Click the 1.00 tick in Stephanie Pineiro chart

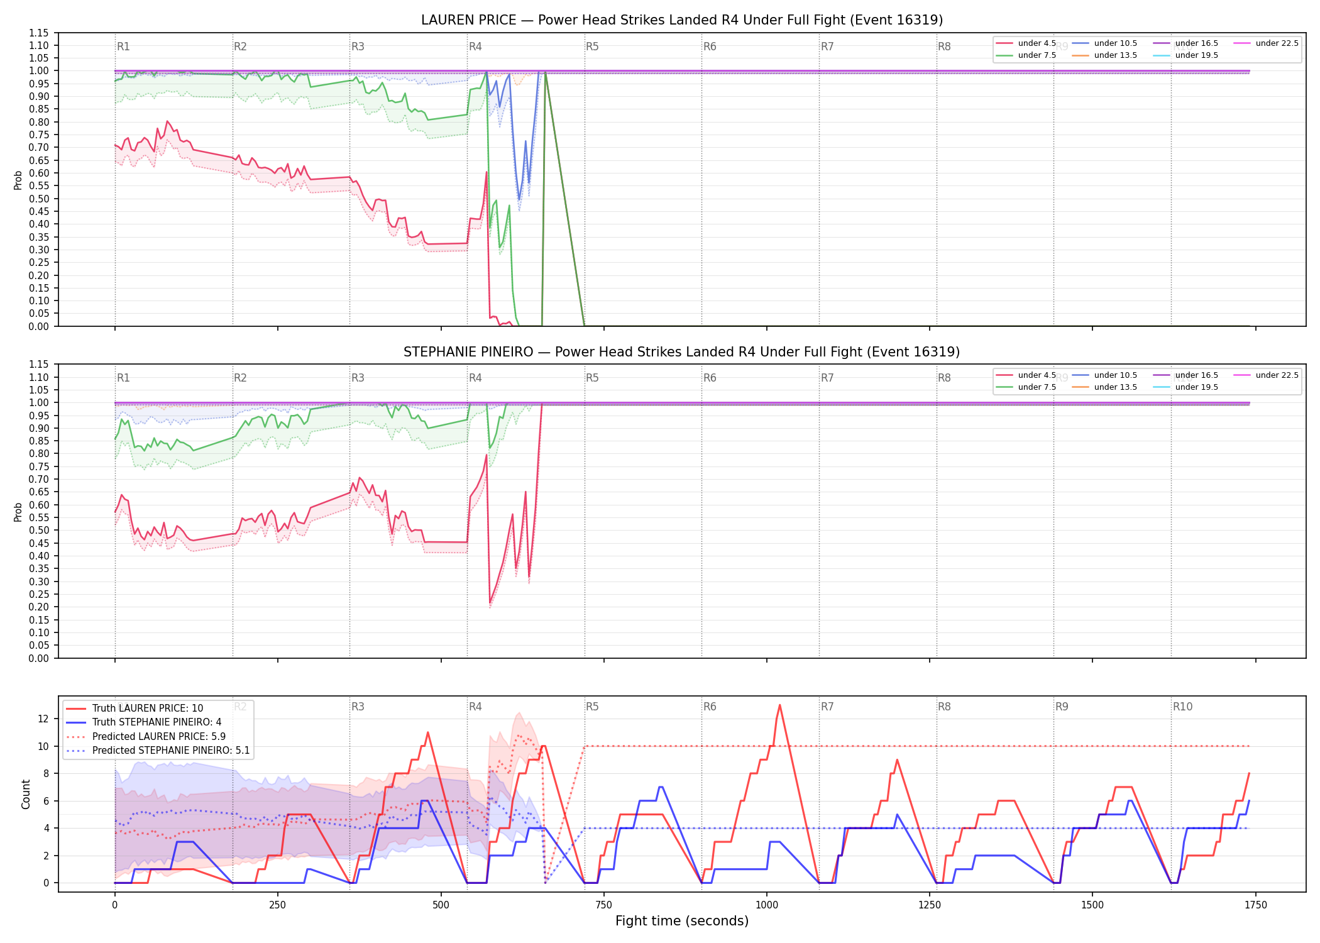(39, 403)
